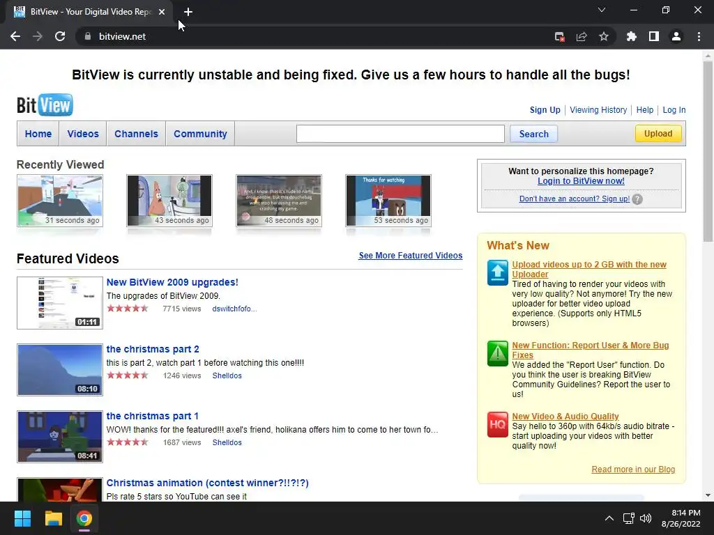This screenshot has width=714, height=535.
Task: Click See More Featured Videos link
Action: pos(410,256)
